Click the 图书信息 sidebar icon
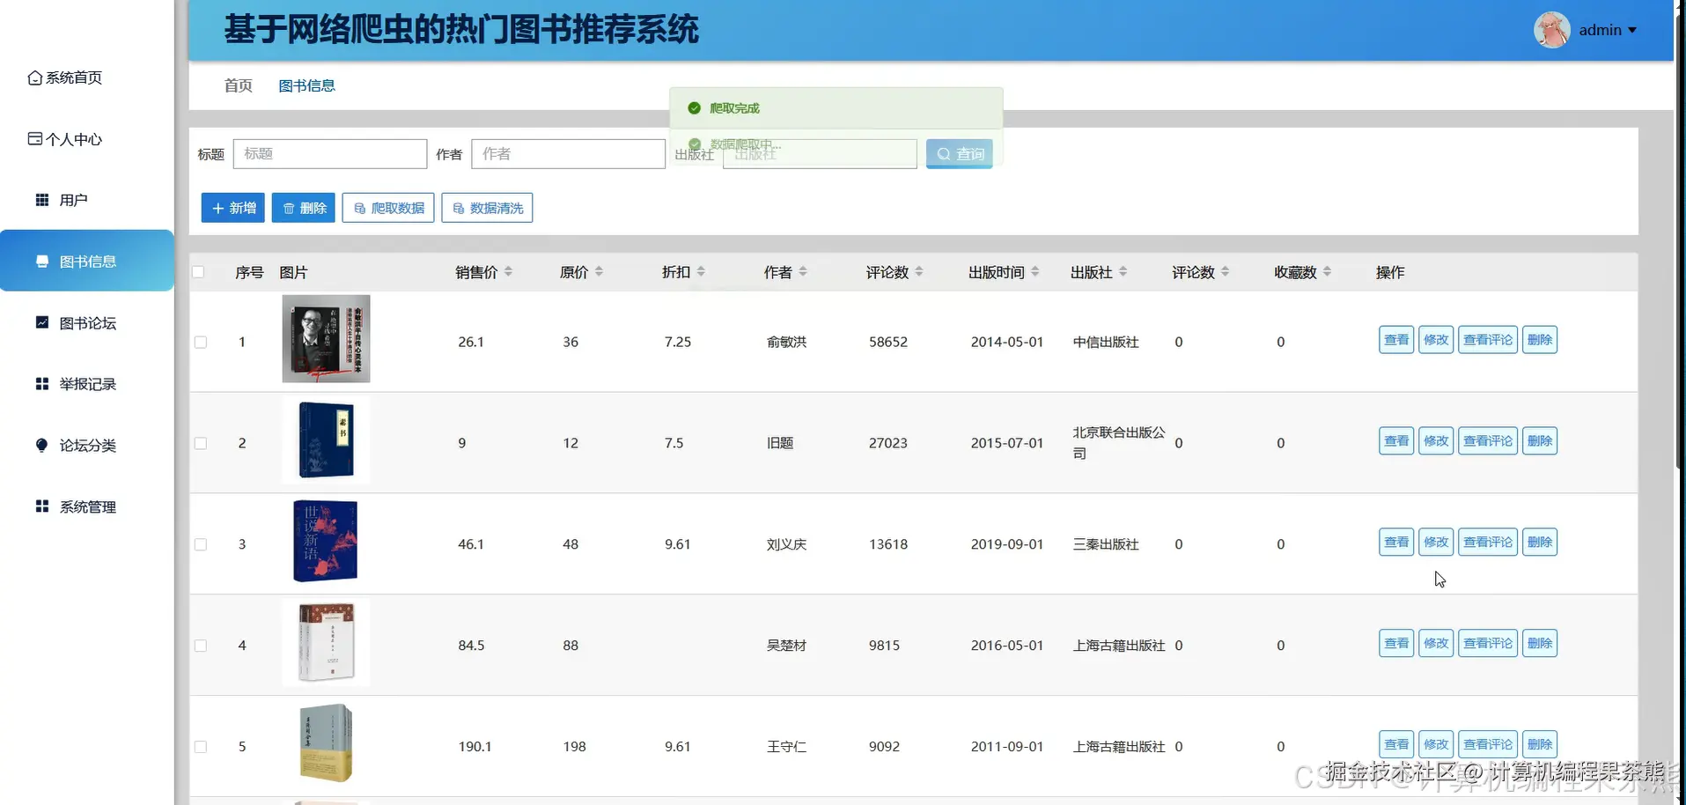Image resolution: width=1686 pixels, height=805 pixels. pyautogui.click(x=42, y=262)
